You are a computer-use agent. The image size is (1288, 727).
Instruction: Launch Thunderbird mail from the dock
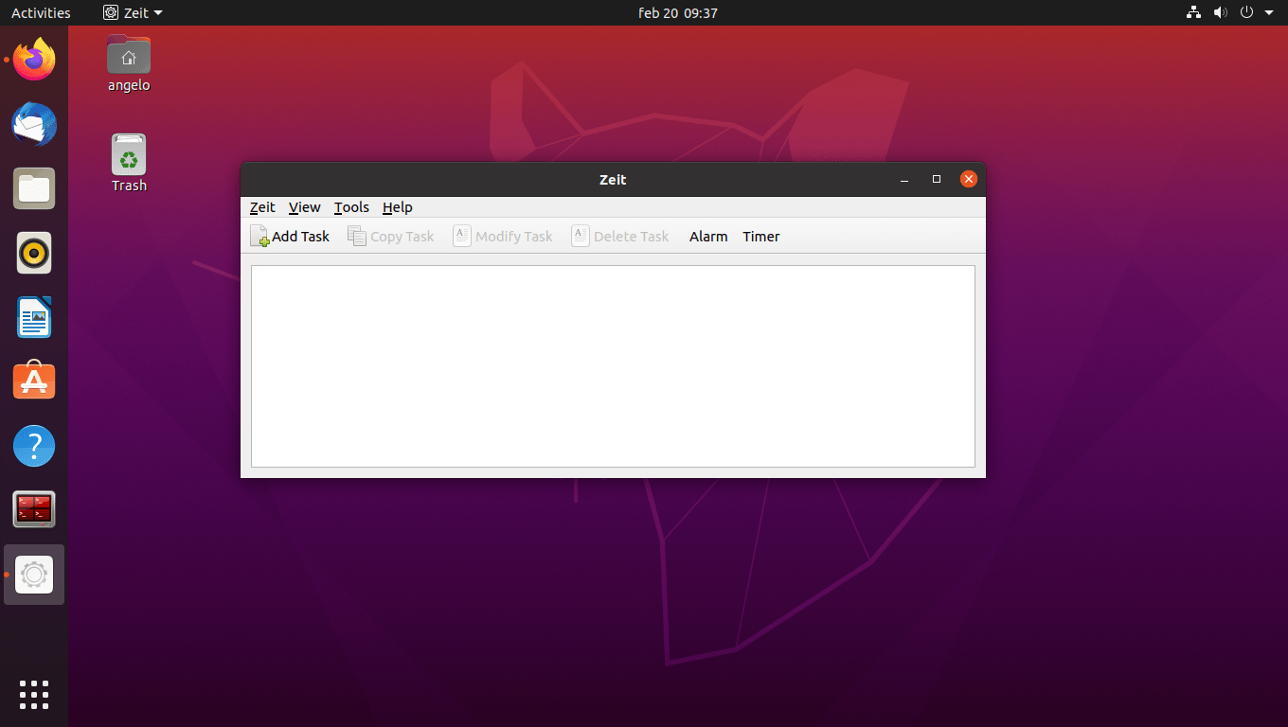[34, 124]
